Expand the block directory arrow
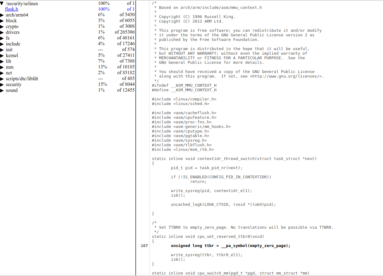383x276 pixels. click(x=2, y=21)
